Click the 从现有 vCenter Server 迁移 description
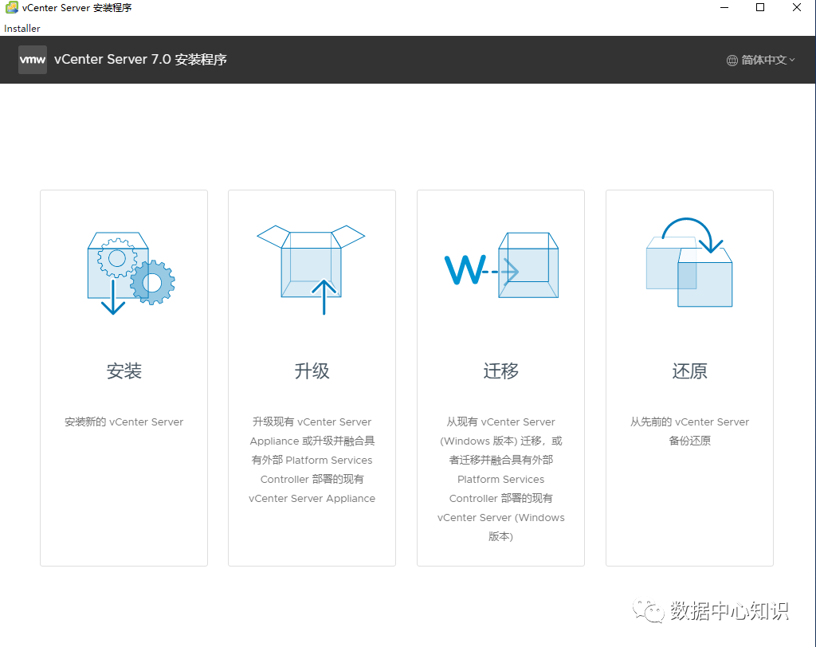Image resolution: width=816 pixels, height=647 pixels. (500, 479)
